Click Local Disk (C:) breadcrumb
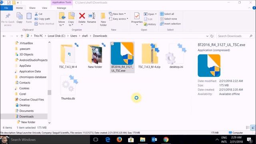Viewport: 256px width, 144px height. [56, 36]
